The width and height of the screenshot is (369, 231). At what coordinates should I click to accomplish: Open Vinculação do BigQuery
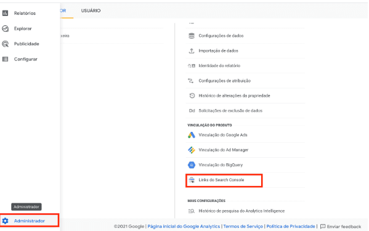pos(221,165)
